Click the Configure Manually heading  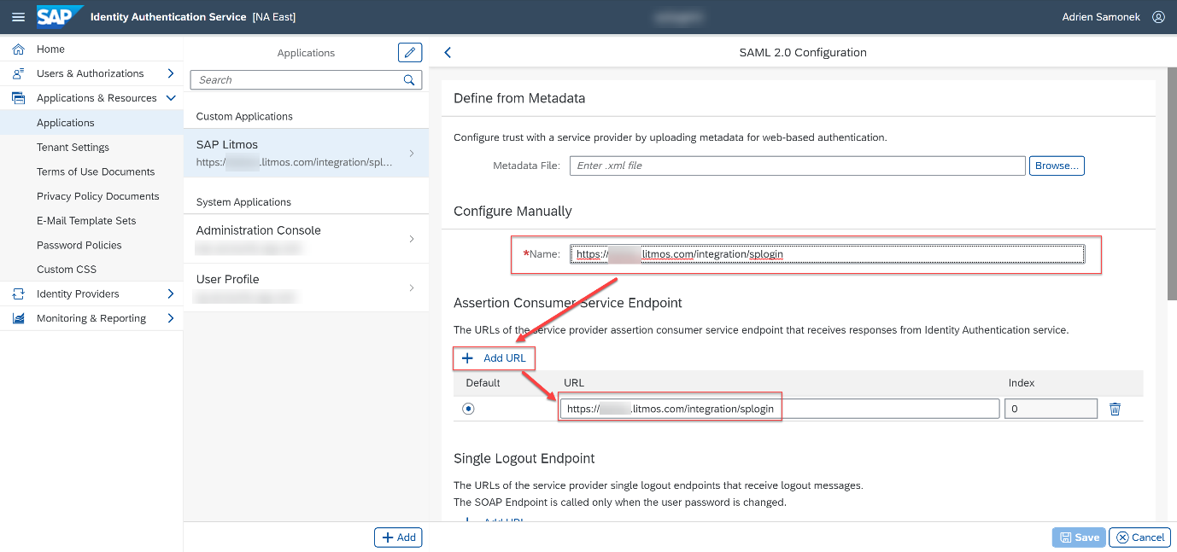click(x=512, y=211)
